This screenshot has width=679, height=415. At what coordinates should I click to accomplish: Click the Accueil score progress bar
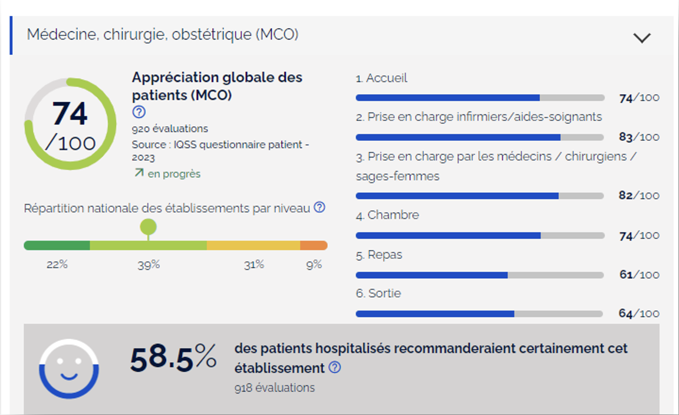point(480,98)
